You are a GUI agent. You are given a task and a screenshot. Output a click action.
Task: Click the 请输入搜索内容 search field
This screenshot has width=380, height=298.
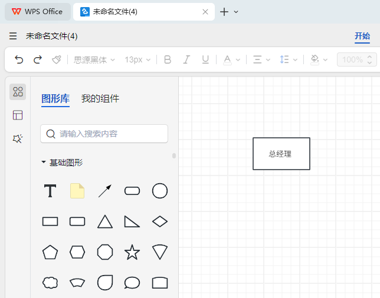click(x=104, y=134)
